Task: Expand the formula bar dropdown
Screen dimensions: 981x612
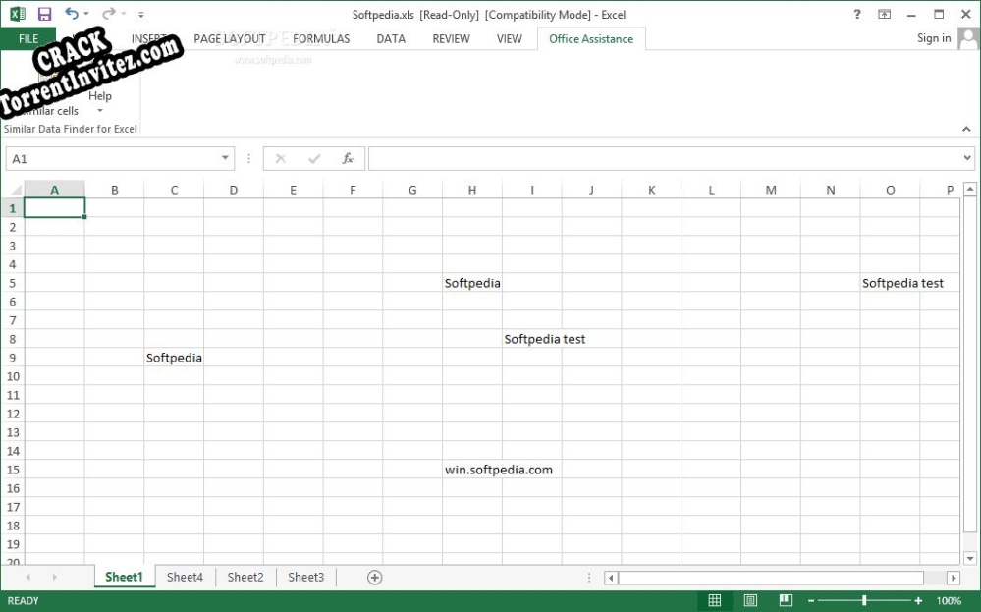Action: [x=965, y=158]
